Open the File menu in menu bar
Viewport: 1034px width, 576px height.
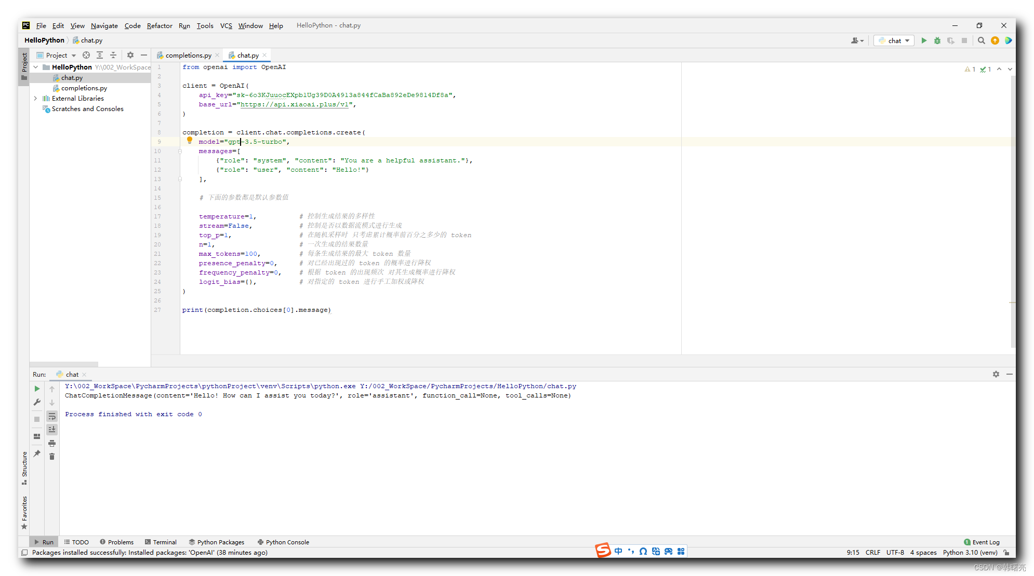pyautogui.click(x=41, y=25)
